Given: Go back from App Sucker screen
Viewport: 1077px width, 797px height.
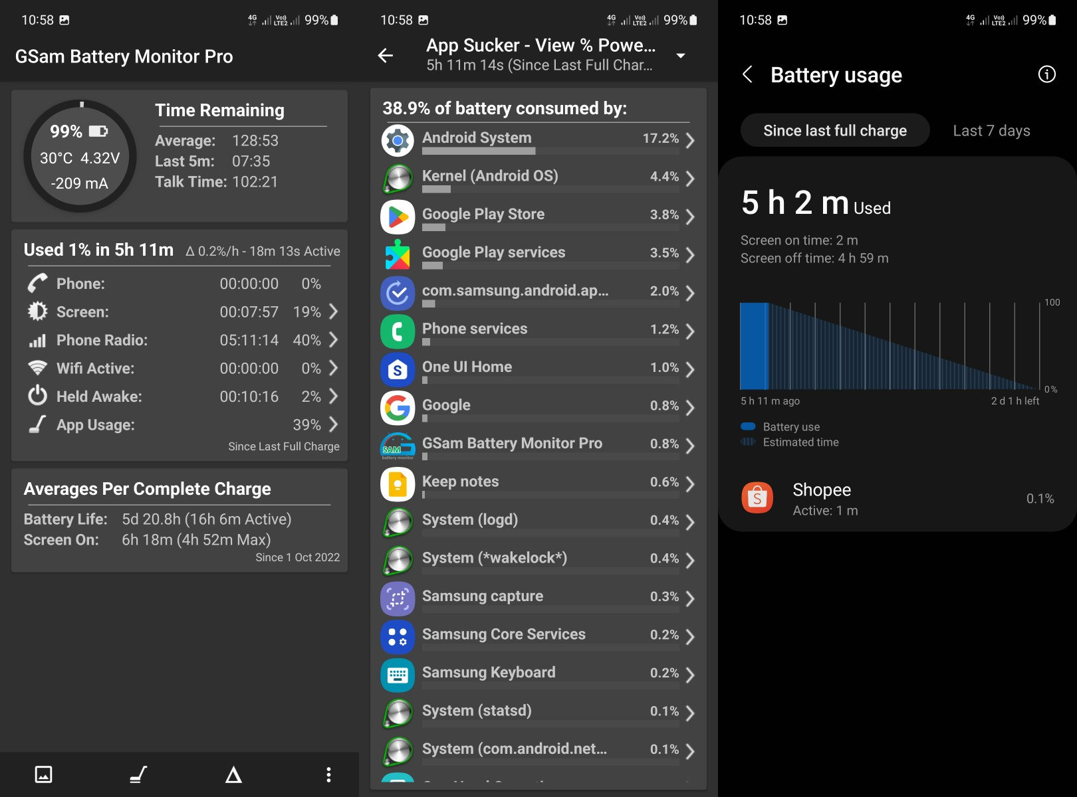Looking at the screenshot, I should coord(386,56).
